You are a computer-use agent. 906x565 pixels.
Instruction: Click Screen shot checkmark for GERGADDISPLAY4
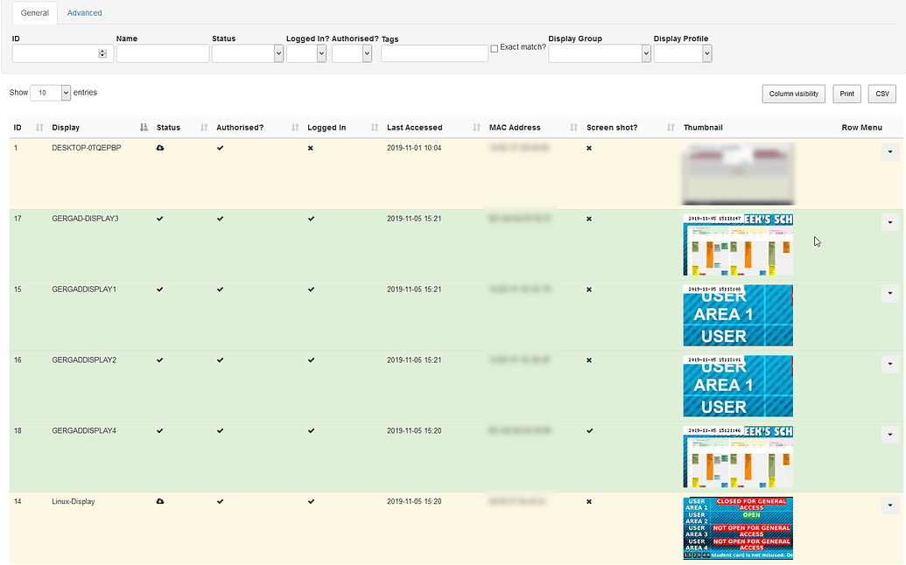coord(589,430)
